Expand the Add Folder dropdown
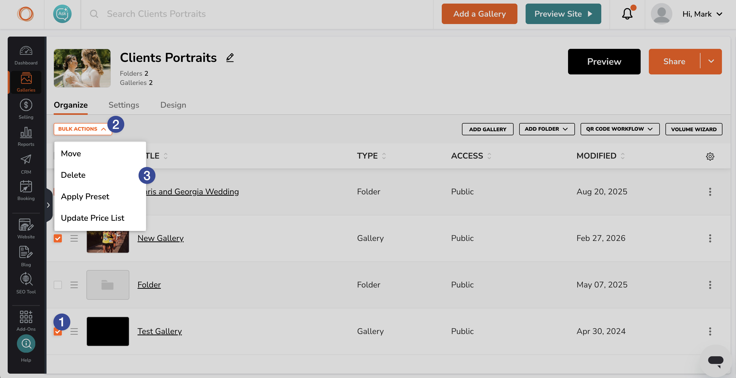 pos(546,129)
